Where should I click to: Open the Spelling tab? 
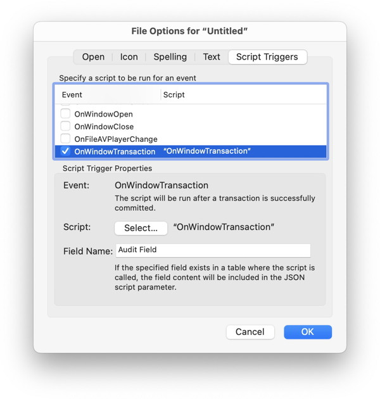point(170,57)
